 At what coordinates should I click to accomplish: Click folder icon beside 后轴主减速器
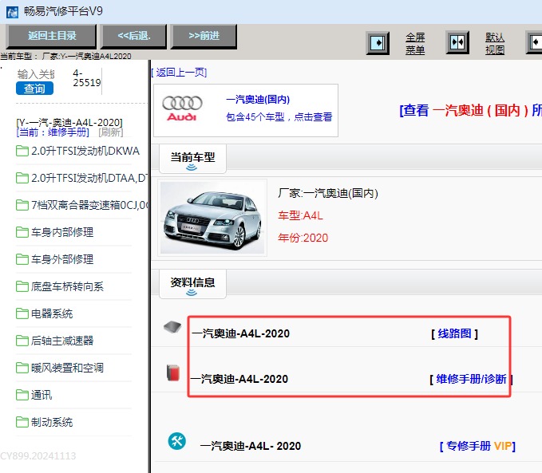tap(22, 341)
